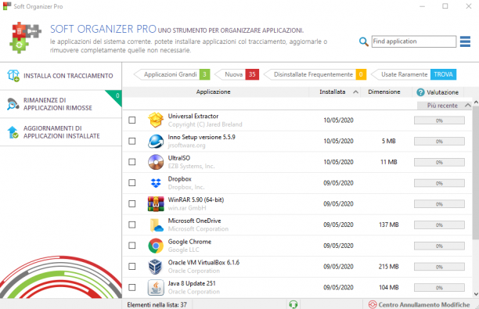Filter by Disinstallate Frequentemente tag
This screenshot has height=309, width=479.
pos(315,74)
